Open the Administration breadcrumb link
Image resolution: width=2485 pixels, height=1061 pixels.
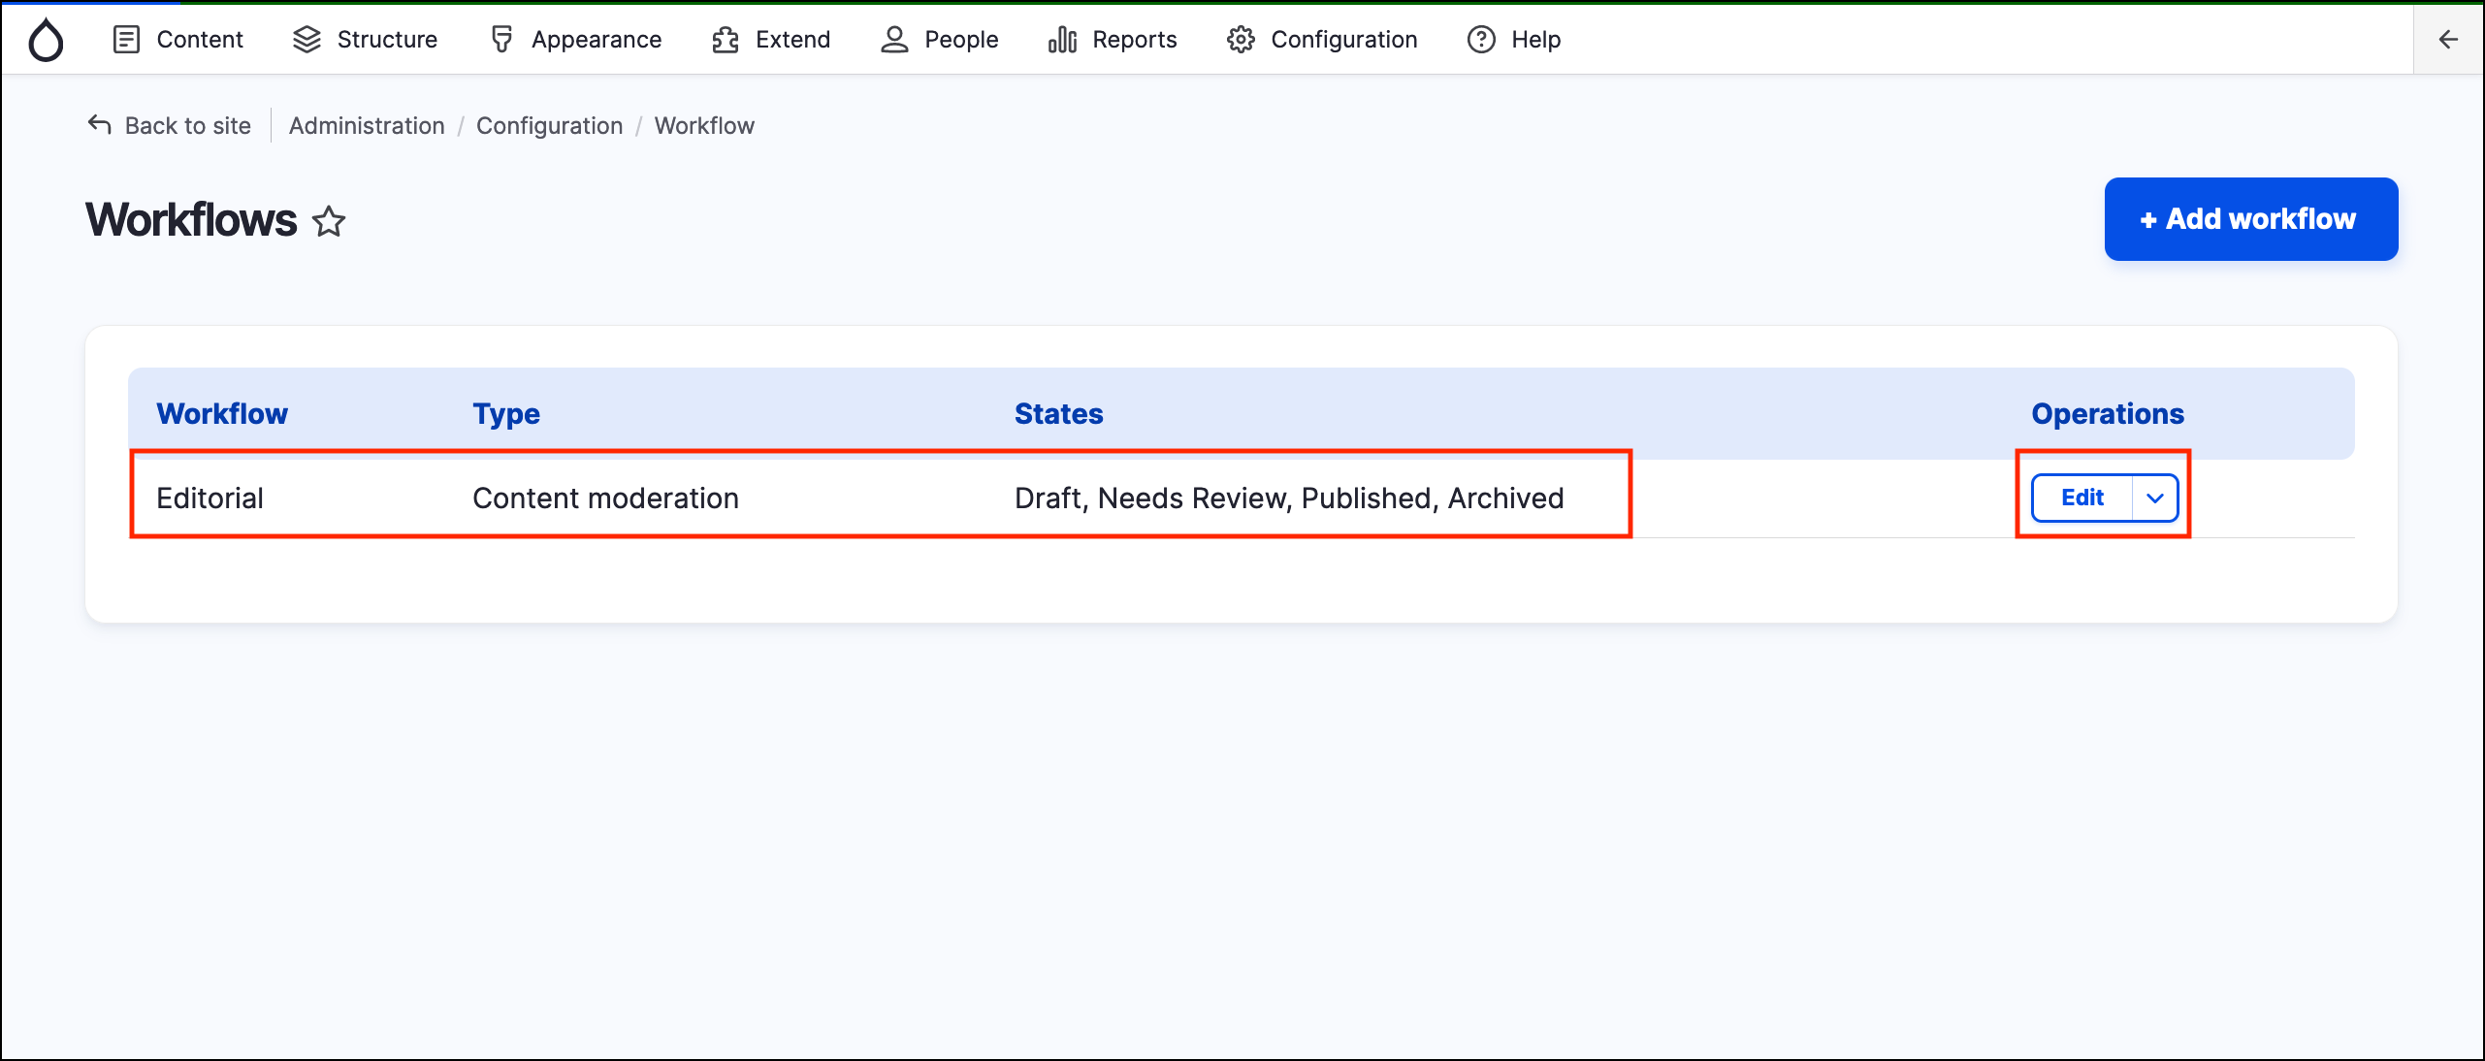(367, 126)
